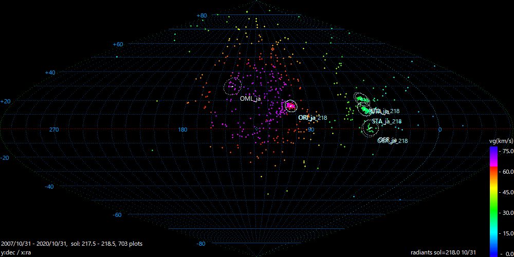This screenshot has width=514, height=257.
Task: Click the OER_ja_218 shower label
Action: pyautogui.click(x=393, y=140)
